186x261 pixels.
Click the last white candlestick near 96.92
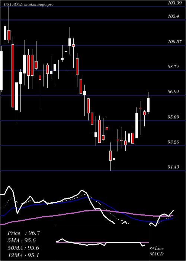pos(148,105)
